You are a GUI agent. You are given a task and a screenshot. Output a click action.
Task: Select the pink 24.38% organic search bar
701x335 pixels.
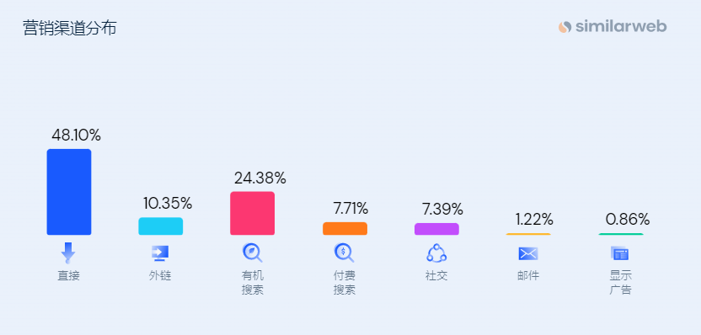tap(252, 213)
